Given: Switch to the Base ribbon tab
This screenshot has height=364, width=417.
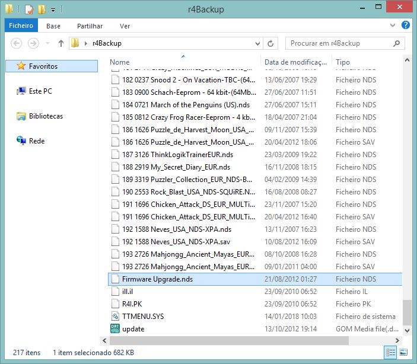Looking at the screenshot, I should (x=53, y=26).
